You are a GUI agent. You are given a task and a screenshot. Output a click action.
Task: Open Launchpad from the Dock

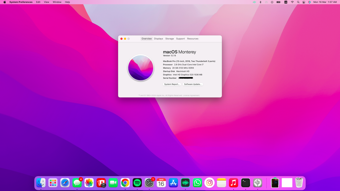coord(53,183)
